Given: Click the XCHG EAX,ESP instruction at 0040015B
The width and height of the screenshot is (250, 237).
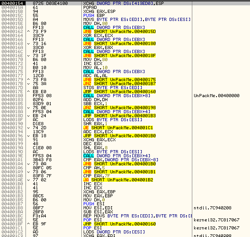Looking at the screenshot, I should (x=99, y=12).
